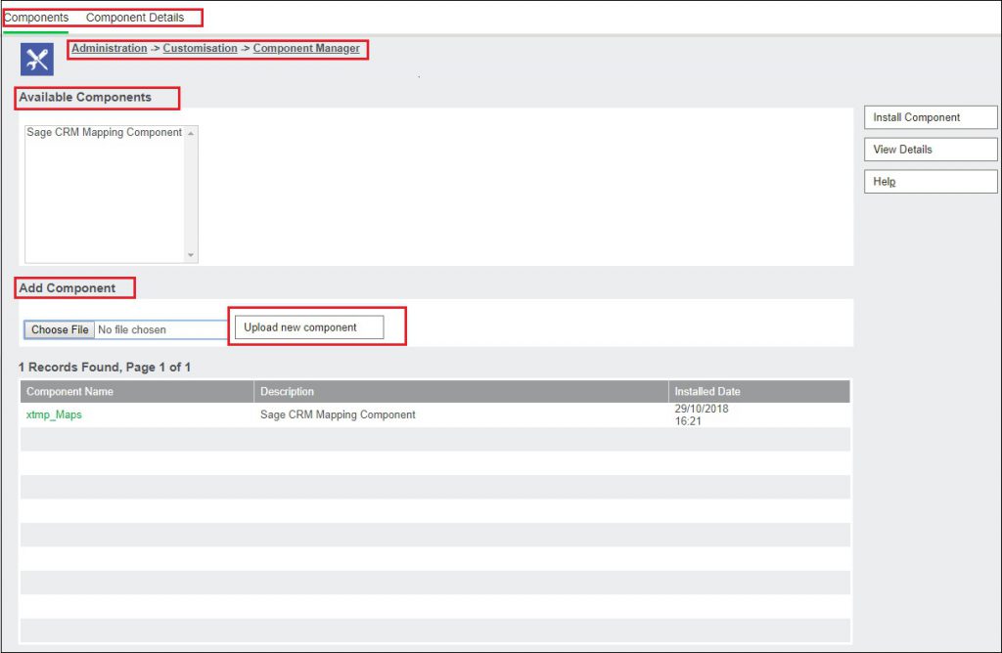The image size is (1002, 653).
Task: Click the scroll-down arrow of the components list
Action: 191,254
